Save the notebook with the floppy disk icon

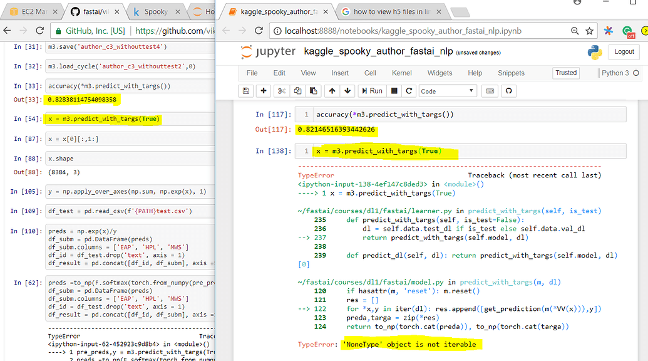(246, 91)
